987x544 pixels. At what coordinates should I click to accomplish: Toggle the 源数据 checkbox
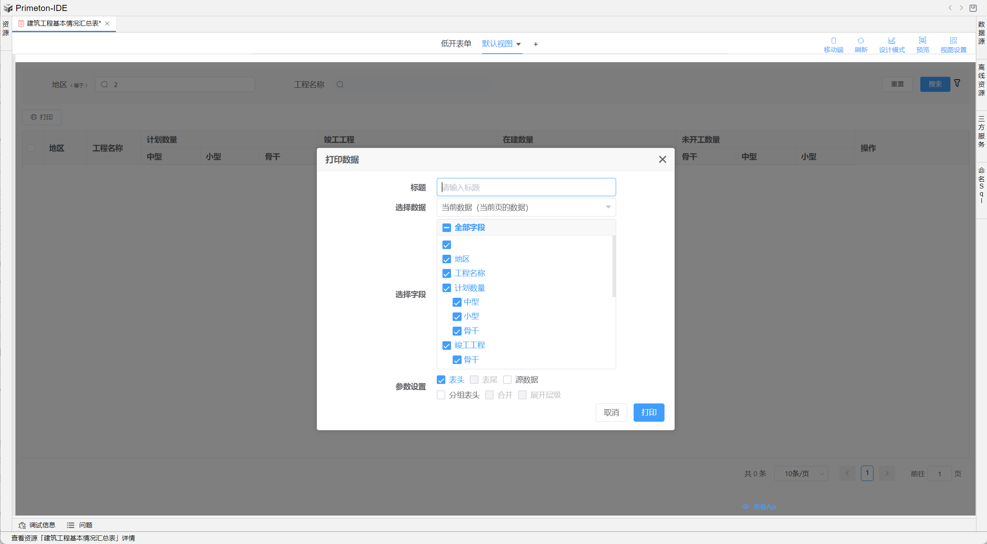tap(507, 380)
